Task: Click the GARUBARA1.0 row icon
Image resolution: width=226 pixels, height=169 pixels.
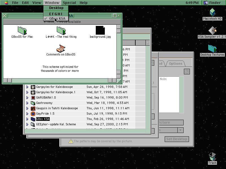Action: [x=33, y=97]
